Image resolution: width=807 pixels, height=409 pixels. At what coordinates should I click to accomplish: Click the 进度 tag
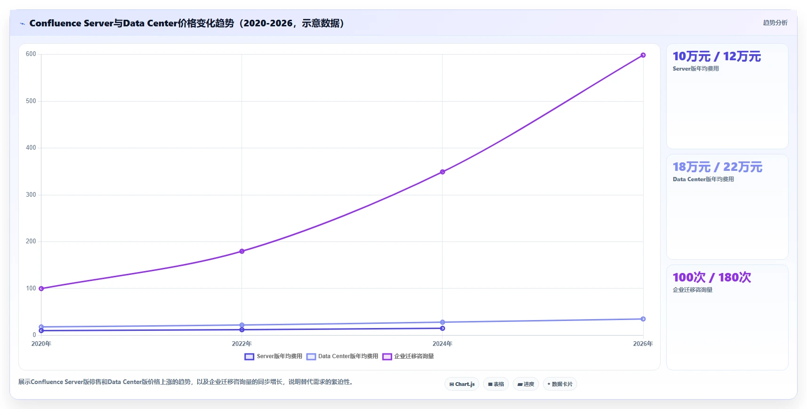click(526, 384)
